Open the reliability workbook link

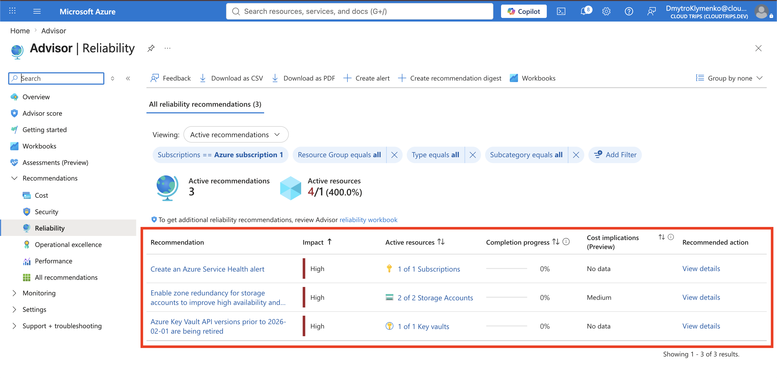point(368,220)
